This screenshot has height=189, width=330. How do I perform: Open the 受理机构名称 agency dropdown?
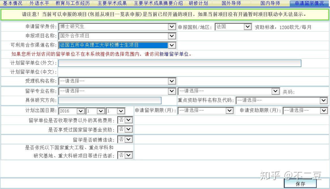pos(172,81)
